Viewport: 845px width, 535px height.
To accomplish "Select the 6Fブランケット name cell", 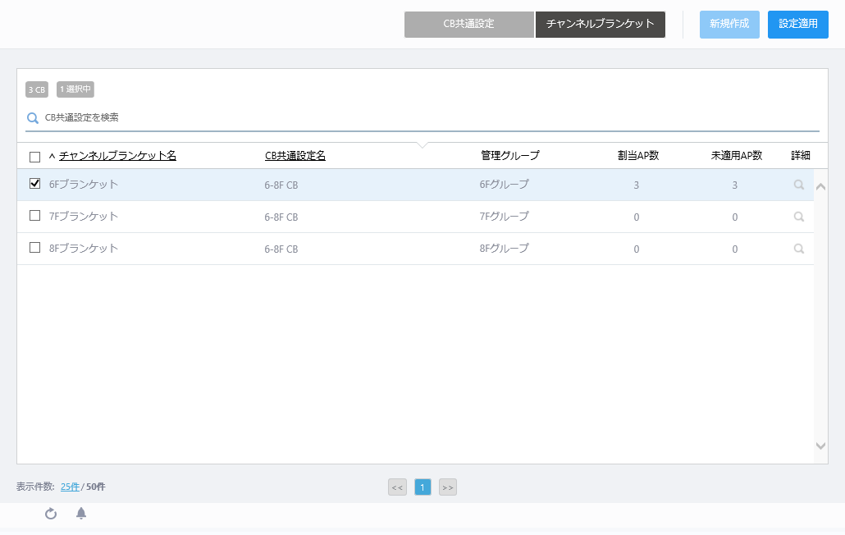I will [x=84, y=185].
